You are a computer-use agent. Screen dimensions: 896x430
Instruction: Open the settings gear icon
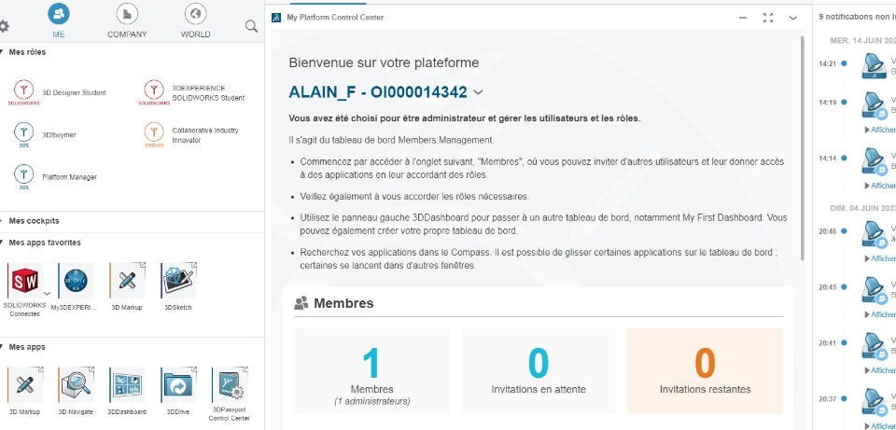coord(4,26)
